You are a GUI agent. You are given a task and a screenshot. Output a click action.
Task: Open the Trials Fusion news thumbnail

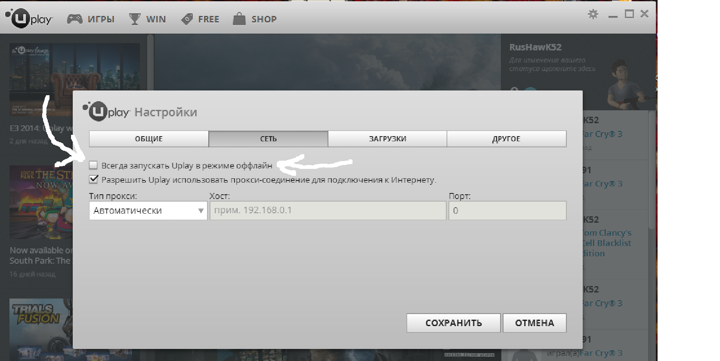coord(41,330)
